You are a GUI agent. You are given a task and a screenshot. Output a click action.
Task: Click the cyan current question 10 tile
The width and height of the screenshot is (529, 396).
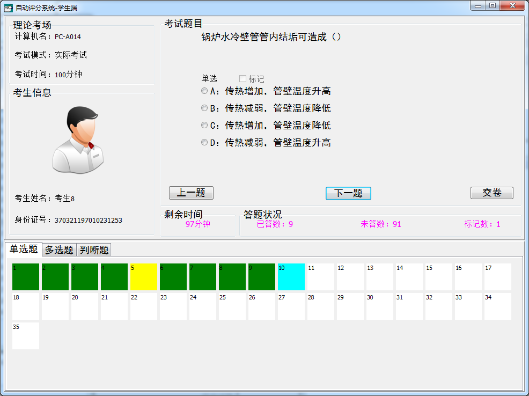(291, 277)
